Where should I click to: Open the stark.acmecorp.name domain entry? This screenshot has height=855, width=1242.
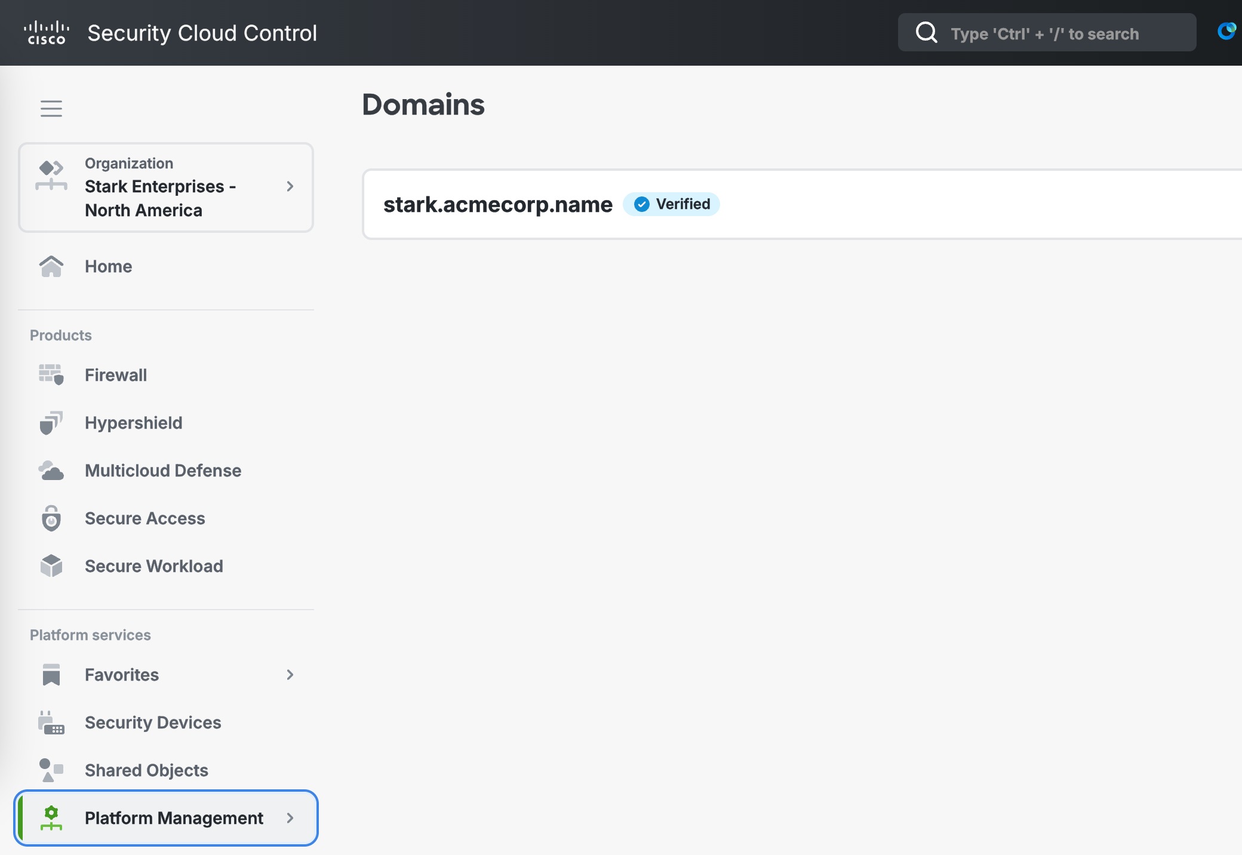tap(498, 204)
